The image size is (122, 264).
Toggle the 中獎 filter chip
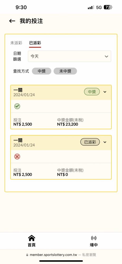(x=42, y=71)
